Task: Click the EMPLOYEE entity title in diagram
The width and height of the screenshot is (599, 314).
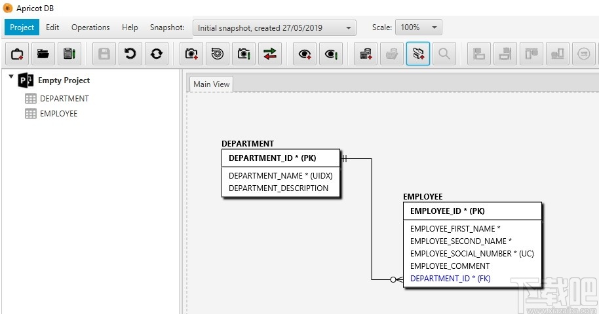Action: tap(423, 197)
